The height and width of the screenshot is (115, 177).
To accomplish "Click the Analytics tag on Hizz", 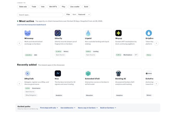I will tap(59, 95).
